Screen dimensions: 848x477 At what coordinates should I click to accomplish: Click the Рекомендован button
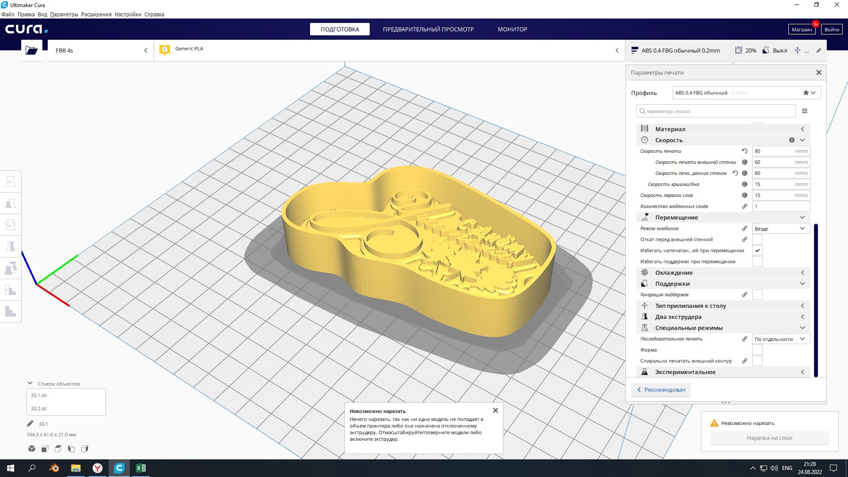point(661,390)
